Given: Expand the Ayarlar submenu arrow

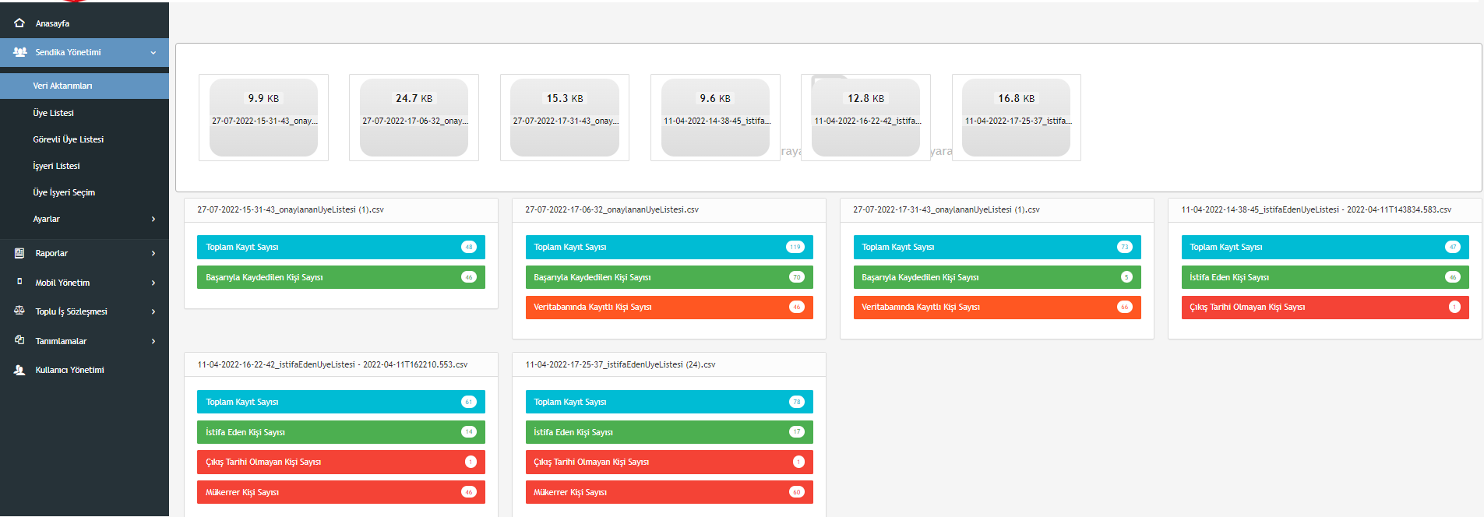Looking at the screenshot, I should point(153,220).
